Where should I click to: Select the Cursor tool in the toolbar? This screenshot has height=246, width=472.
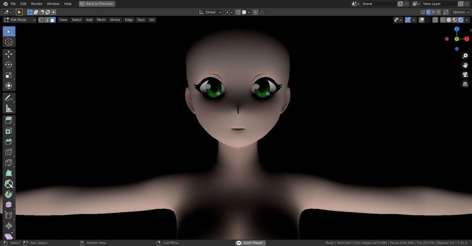[x=9, y=42]
